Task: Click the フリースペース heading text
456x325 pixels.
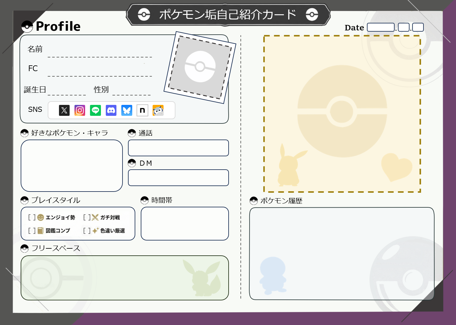Action: click(56, 248)
